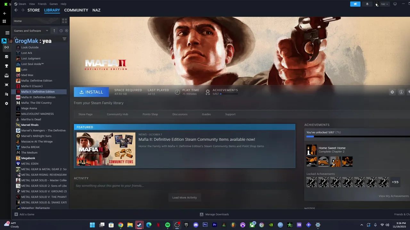
Task: Switch library to grid collections view icon
Action: pyautogui.click(x=64, y=21)
